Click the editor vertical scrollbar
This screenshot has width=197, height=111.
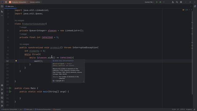click(192, 53)
